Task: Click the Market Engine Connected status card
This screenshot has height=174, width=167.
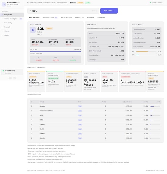Action: [12, 72]
